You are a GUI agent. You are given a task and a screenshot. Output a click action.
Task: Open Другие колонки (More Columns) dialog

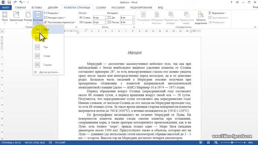tap(48, 72)
